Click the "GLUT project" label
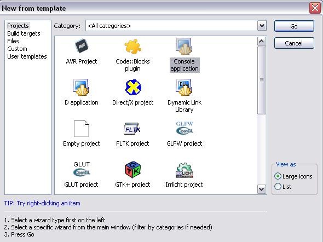Image resolution: width=323 pixels, height=242 pixels. pos(81,185)
